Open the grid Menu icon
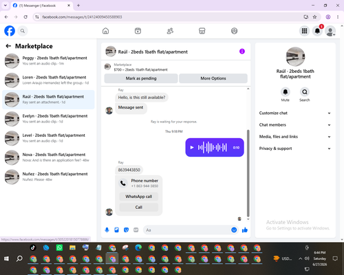344x275 pixels. (304, 31)
